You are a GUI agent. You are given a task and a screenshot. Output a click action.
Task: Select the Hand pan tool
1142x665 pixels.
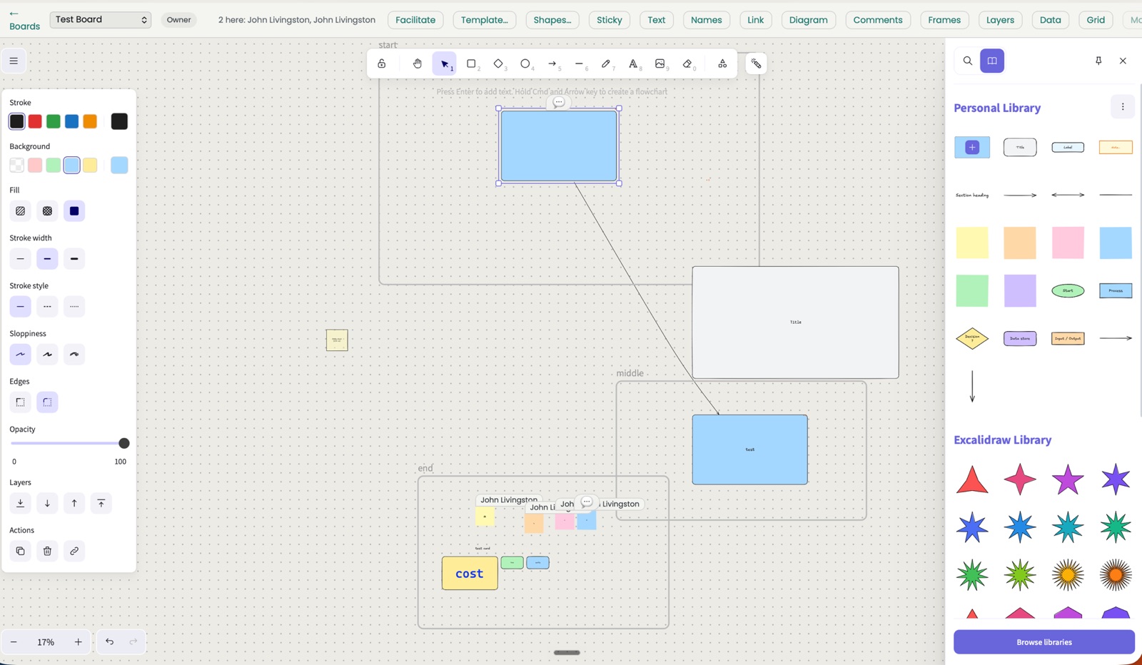pos(418,64)
